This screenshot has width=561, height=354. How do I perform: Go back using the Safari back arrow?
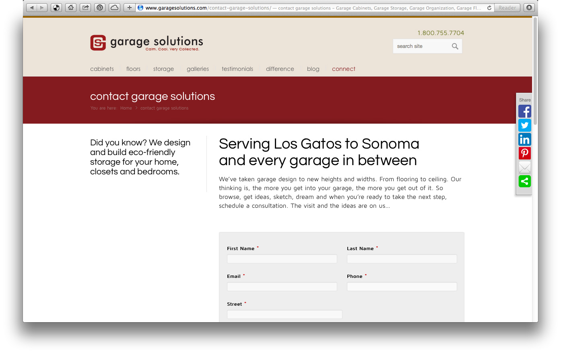pyautogui.click(x=32, y=8)
